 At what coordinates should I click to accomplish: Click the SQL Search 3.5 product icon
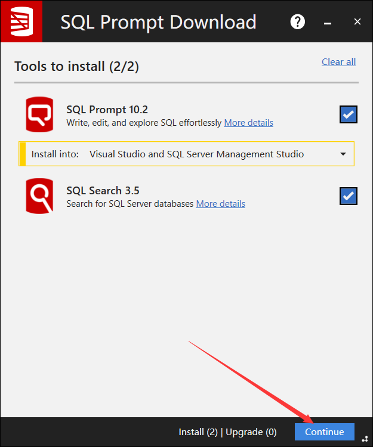click(x=39, y=196)
